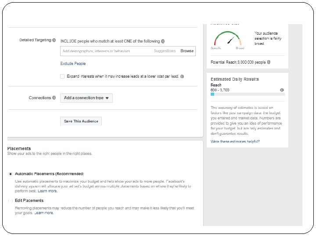Image resolution: width=316 pixels, height=237 pixels.
Task: Click the estimated daily reach progress bar
Action: (248, 94)
